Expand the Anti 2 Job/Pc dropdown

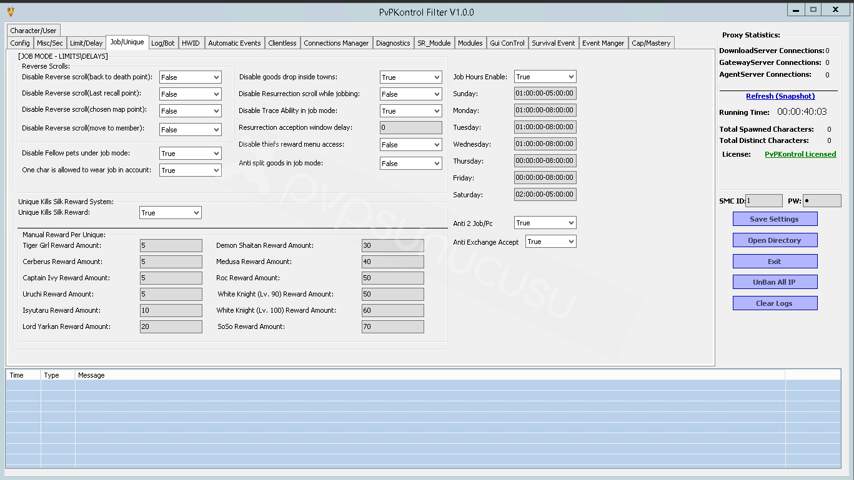coord(545,223)
